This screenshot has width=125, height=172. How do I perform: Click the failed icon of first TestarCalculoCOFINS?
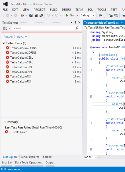[x=8, y=48]
